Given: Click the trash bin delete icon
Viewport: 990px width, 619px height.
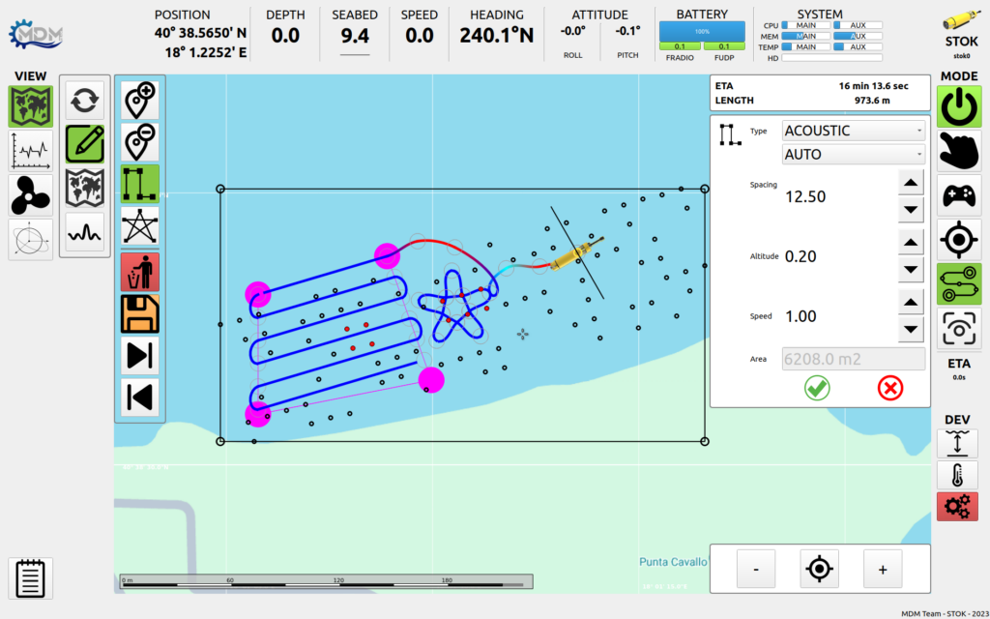Looking at the screenshot, I should pyautogui.click(x=140, y=272).
